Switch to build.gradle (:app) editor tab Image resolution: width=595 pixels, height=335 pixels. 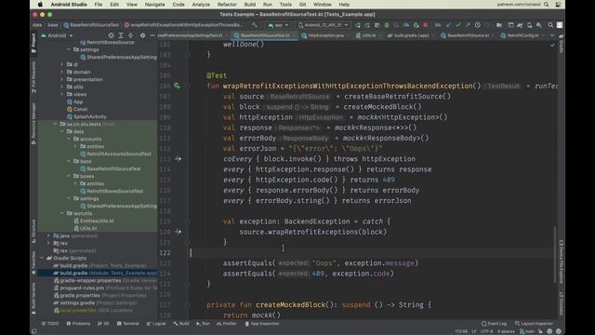pyautogui.click(x=411, y=35)
